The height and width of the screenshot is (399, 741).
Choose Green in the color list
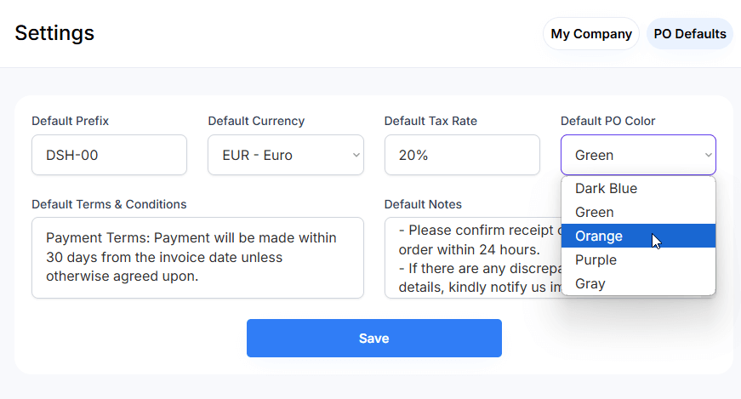tap(638, 213)
